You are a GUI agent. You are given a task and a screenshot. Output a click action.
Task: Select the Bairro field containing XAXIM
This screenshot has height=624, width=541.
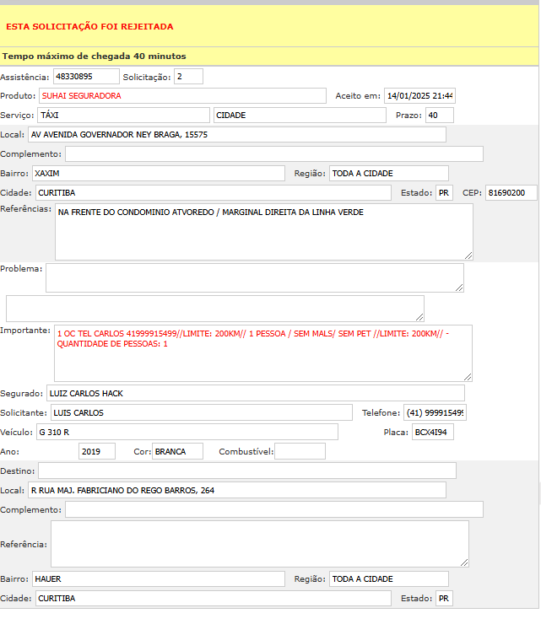[x=158, y=174]
